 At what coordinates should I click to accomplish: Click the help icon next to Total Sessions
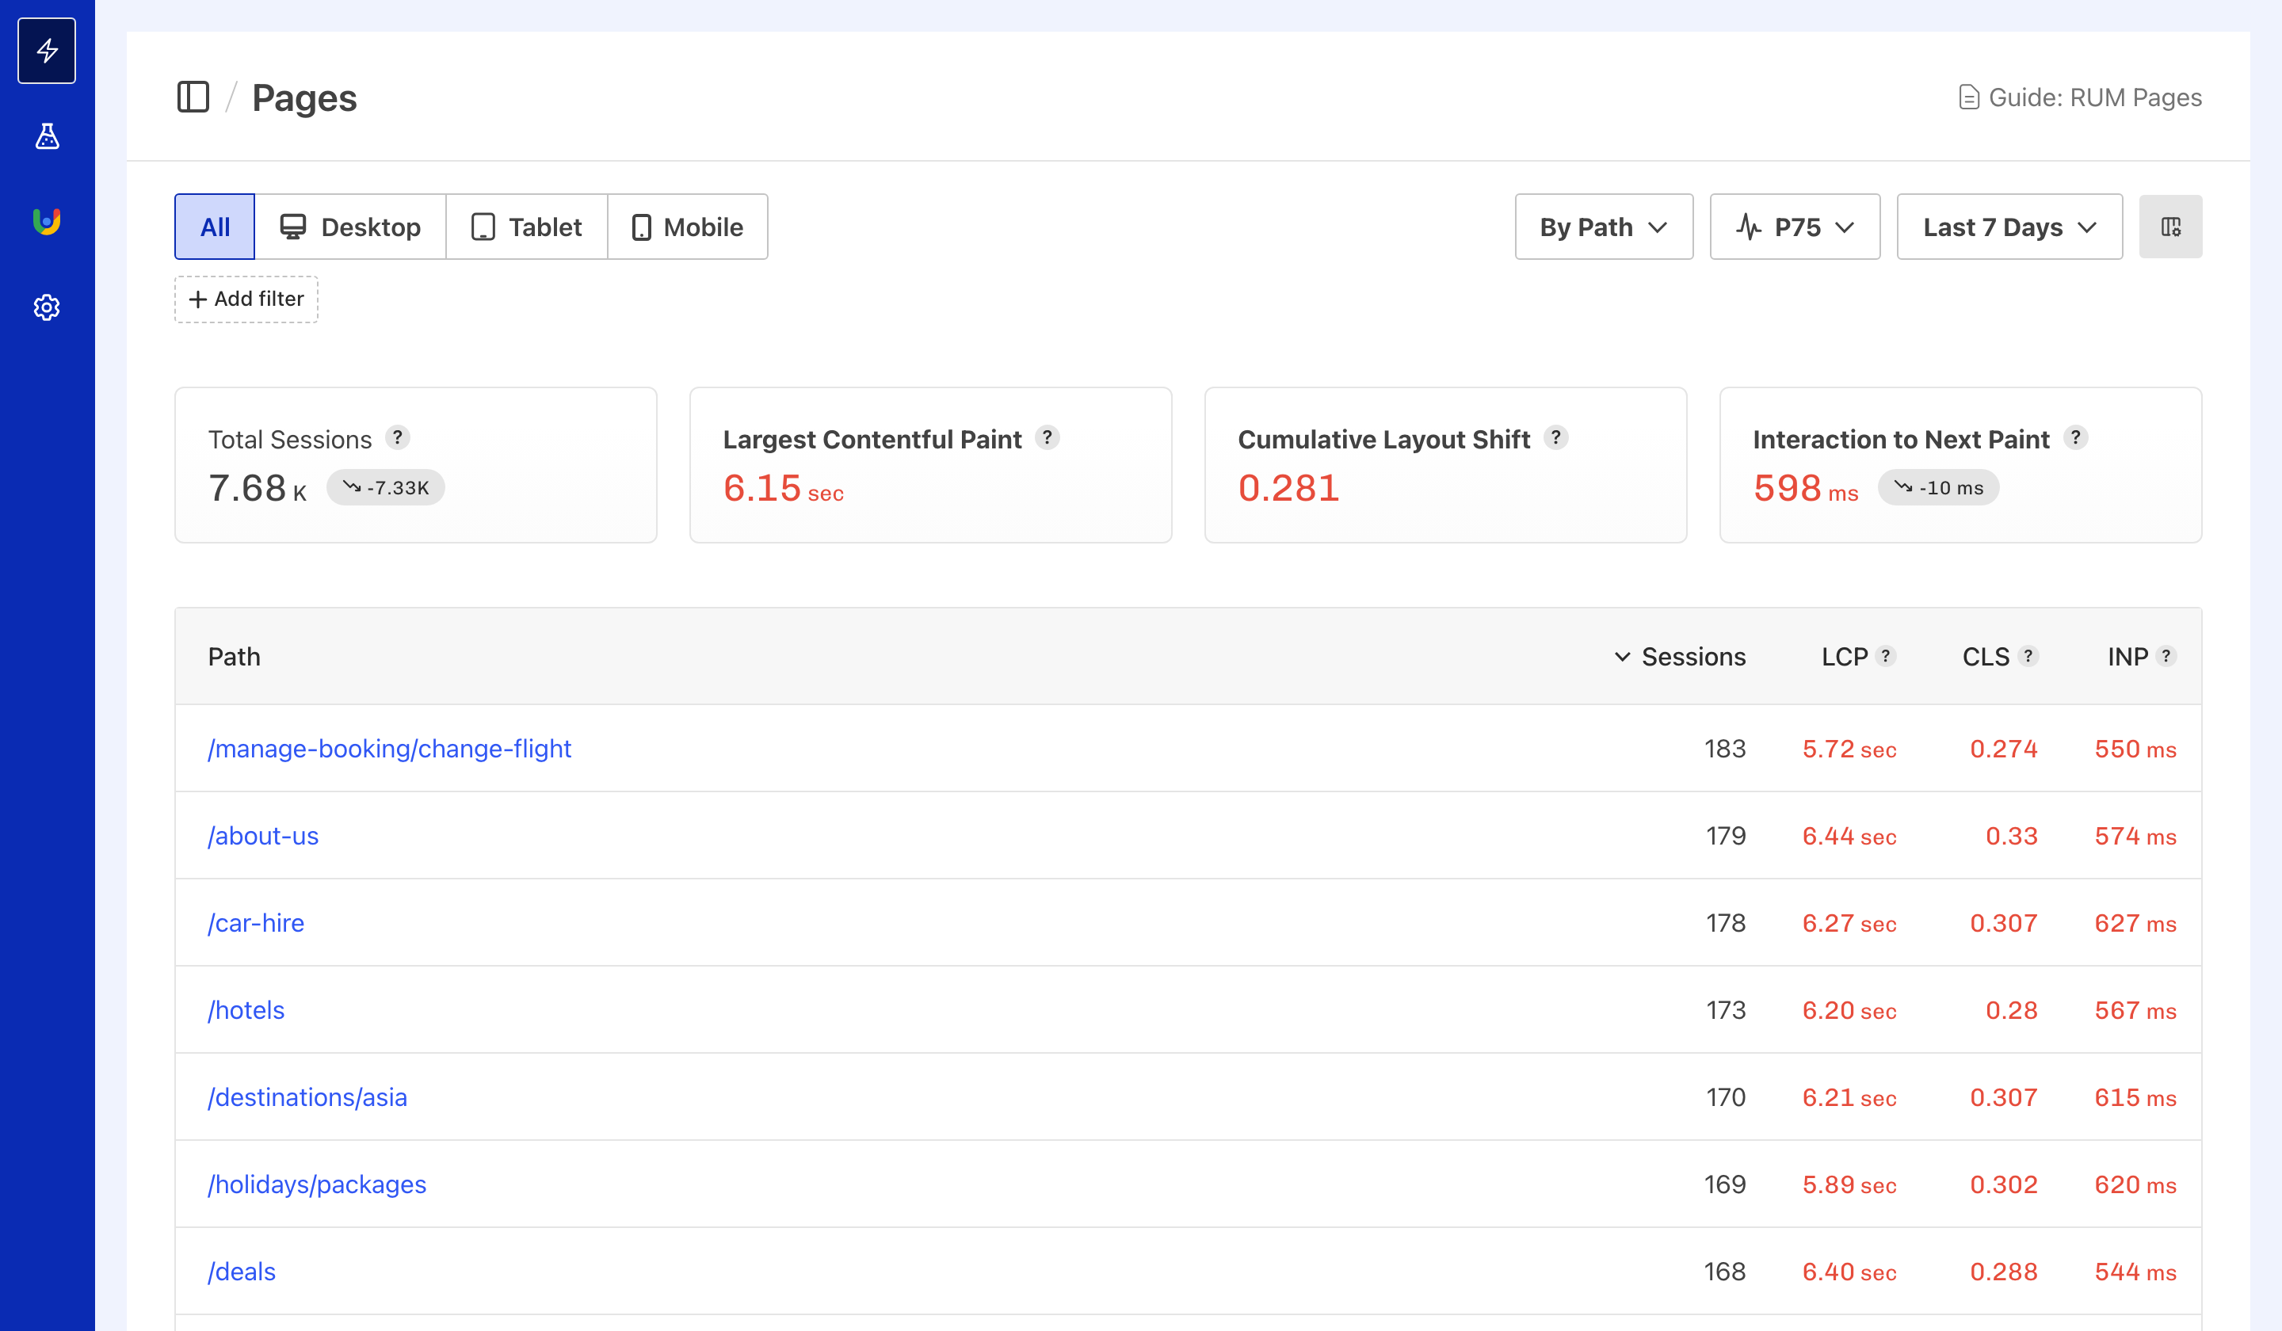(399, 437)
